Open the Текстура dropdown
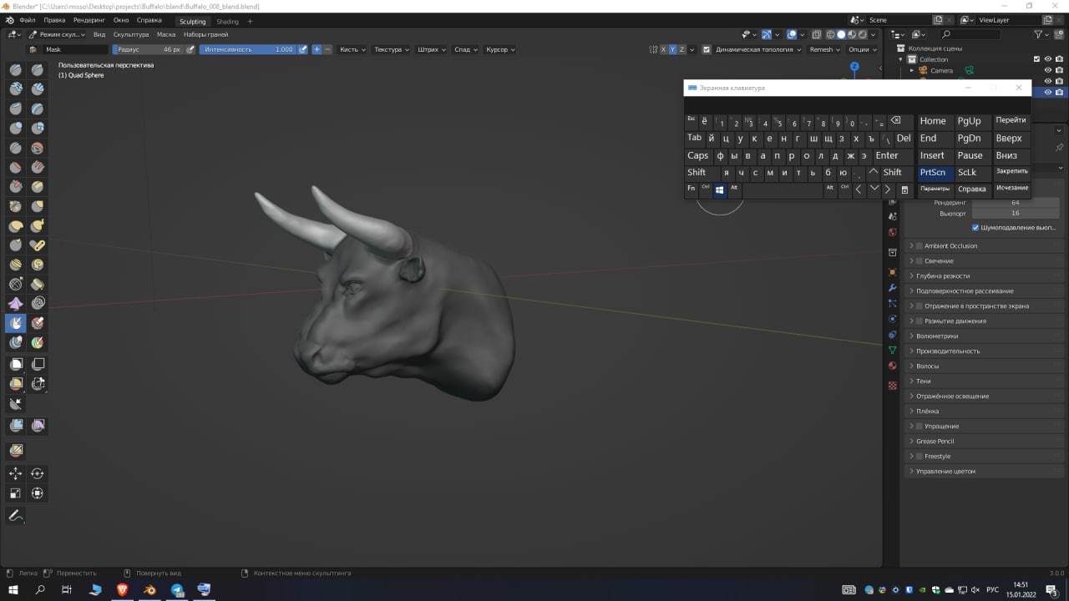 391,49
